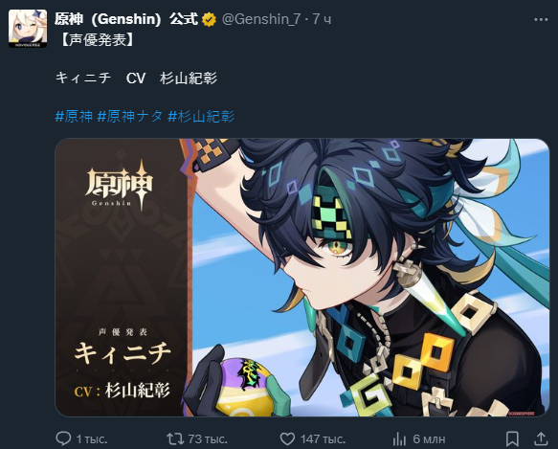
Task: Open the tweet timestamp 7 ч
Action: 322,19
